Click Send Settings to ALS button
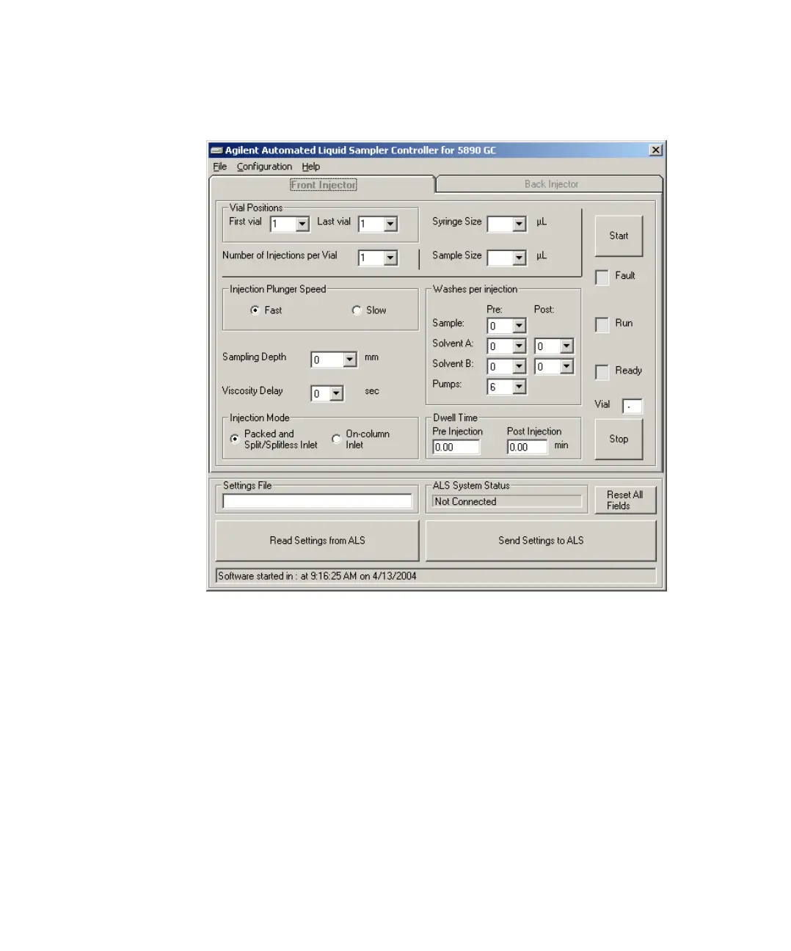Image resolution: width=791 pixels, height=951 pixels. [x=541, y=541]
